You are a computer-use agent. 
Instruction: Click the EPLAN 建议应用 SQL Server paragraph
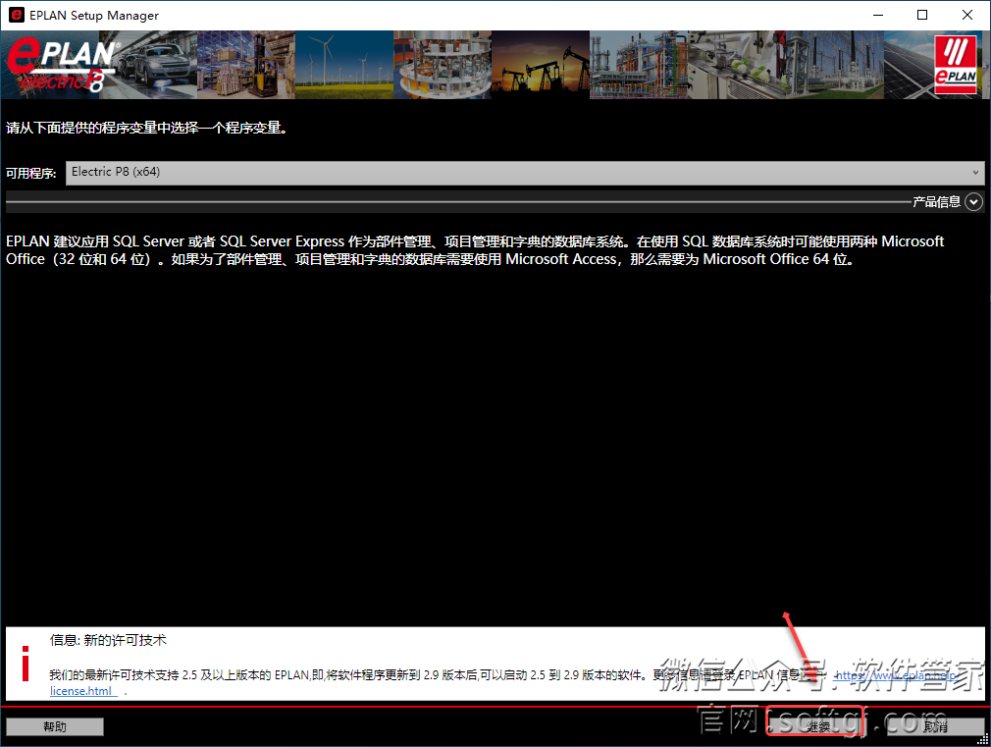[475, 250]
